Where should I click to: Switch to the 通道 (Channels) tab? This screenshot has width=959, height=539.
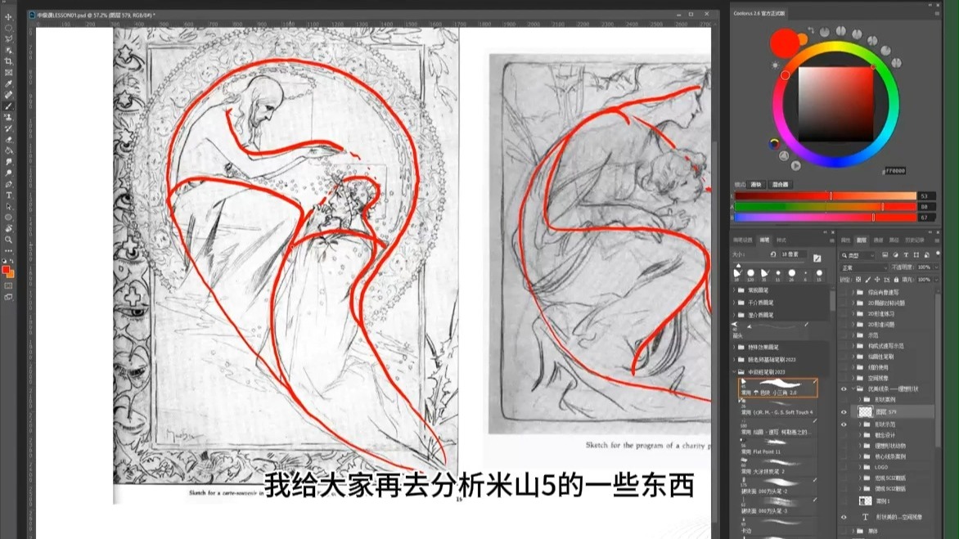[x=878, y=240]
